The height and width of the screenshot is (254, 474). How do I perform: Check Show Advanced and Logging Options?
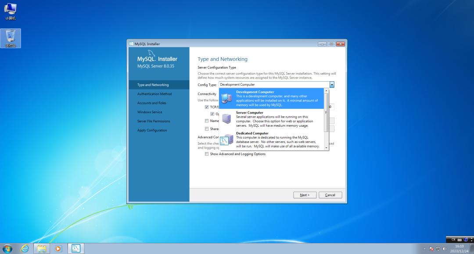[207, 154]
